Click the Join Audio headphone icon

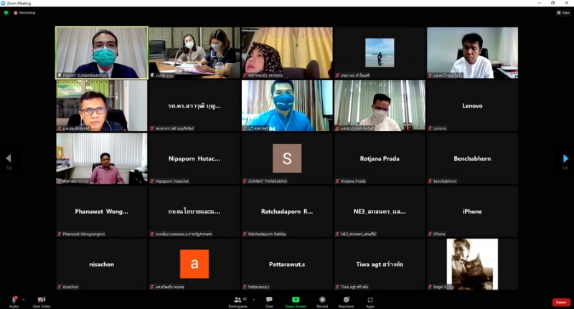tap(14, 300)
